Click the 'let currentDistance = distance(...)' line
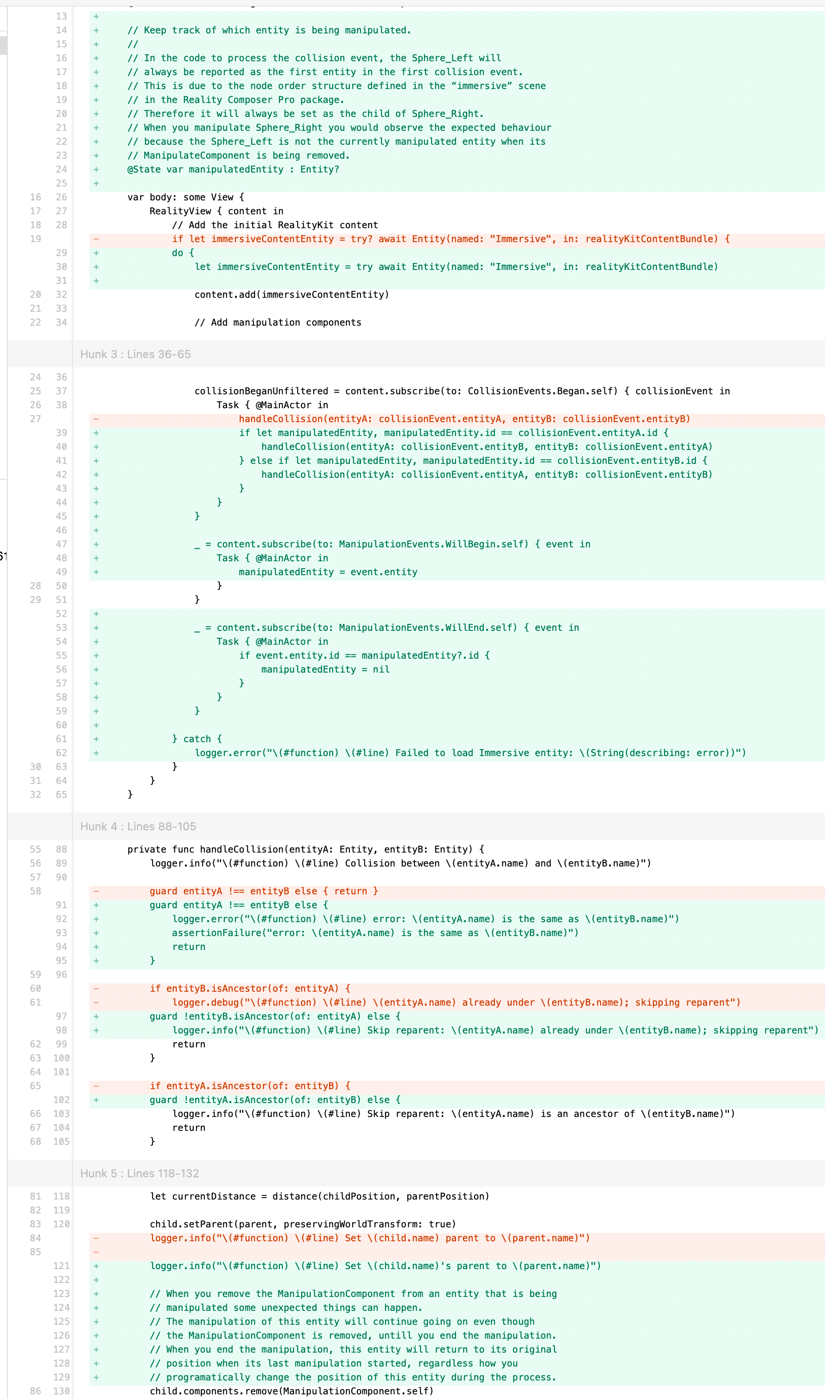 [319, 1196]
